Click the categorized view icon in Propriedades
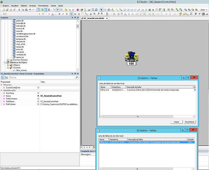 point(3,78)
